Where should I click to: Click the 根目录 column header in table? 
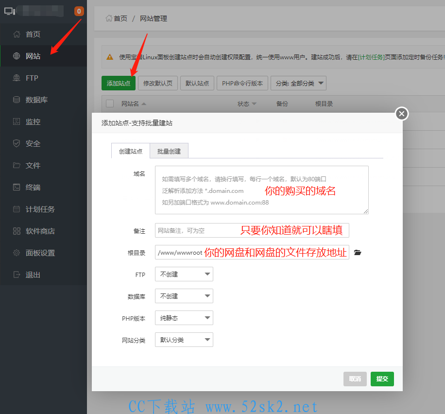324,104
